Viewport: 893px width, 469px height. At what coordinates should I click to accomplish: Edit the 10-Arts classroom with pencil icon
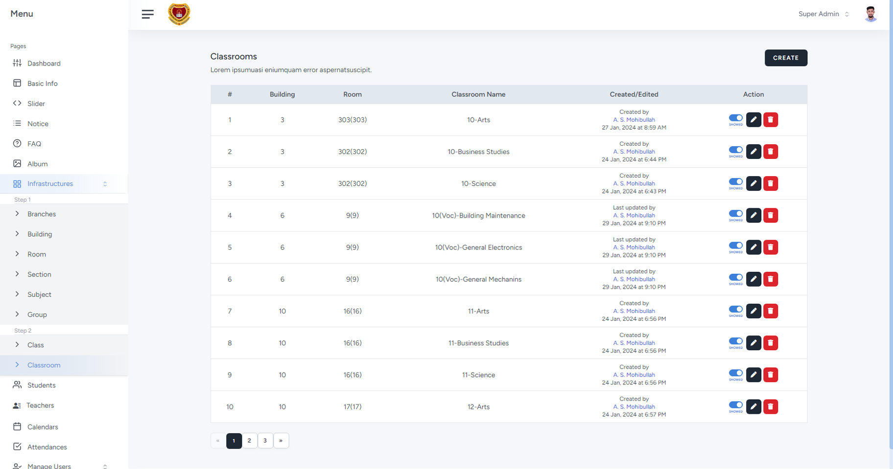[753, 120]
